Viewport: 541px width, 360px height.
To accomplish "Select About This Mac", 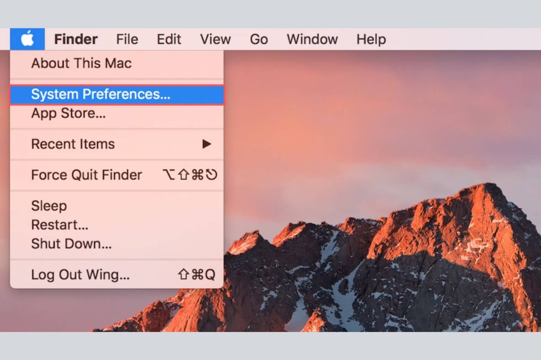I will coord(81,63).
